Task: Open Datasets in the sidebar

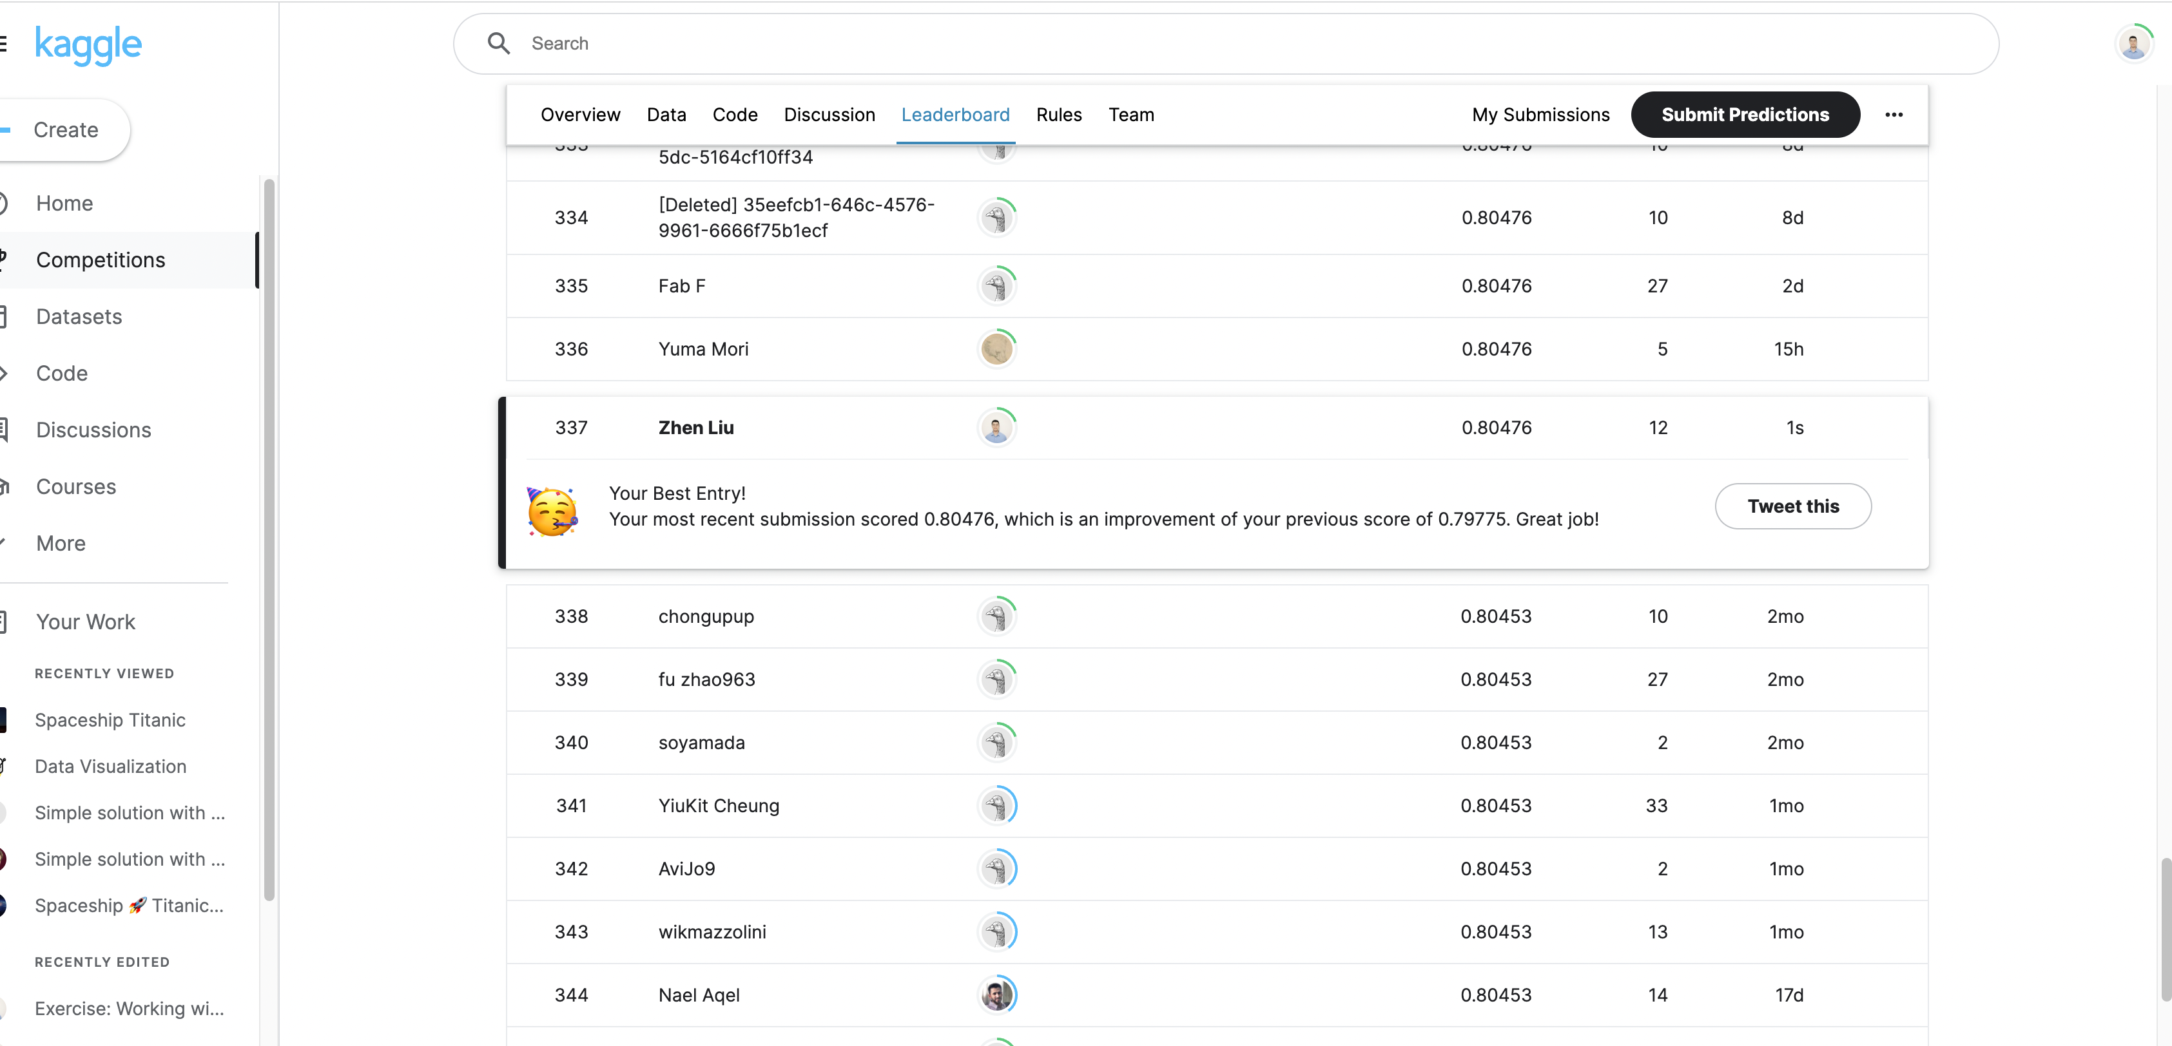Action: (79, 317)
